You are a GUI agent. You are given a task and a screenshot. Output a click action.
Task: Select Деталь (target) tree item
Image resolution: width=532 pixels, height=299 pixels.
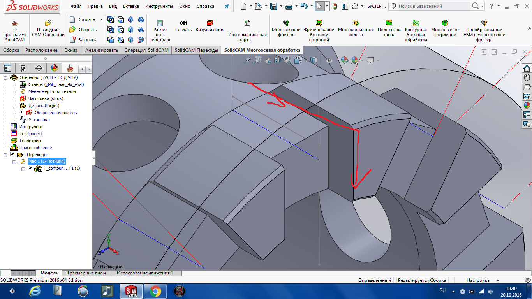pyautogui.click(x=44, y=106)
